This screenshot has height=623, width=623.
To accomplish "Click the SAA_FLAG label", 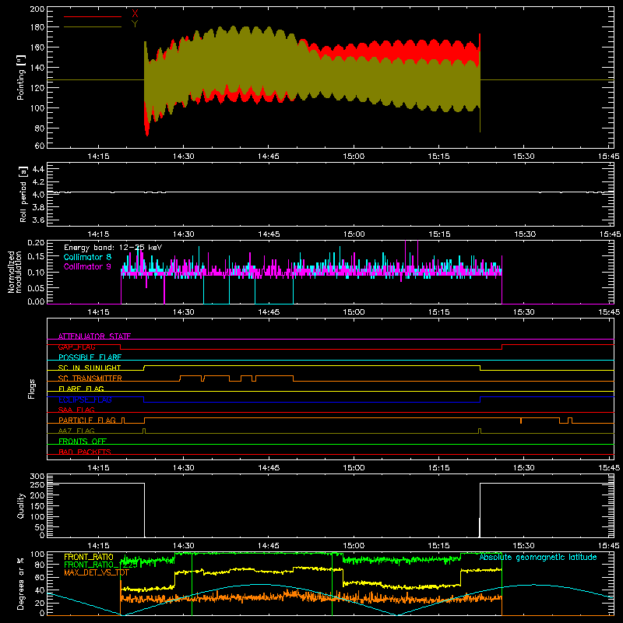I will pyautogui.click(x=76, y=410).
